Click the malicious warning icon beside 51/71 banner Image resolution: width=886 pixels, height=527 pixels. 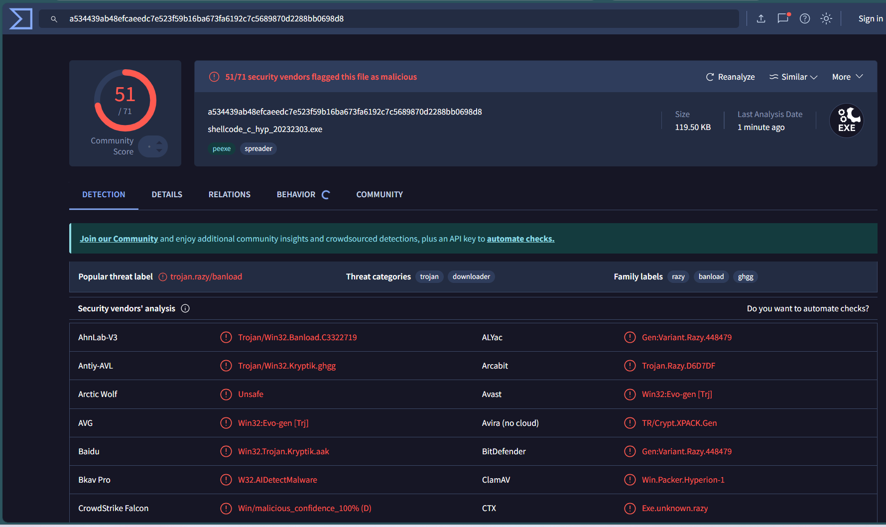click(x=214, y=77)
